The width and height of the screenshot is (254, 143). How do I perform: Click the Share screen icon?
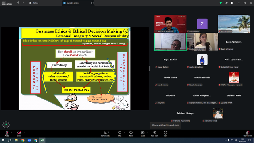pos(143,134)
